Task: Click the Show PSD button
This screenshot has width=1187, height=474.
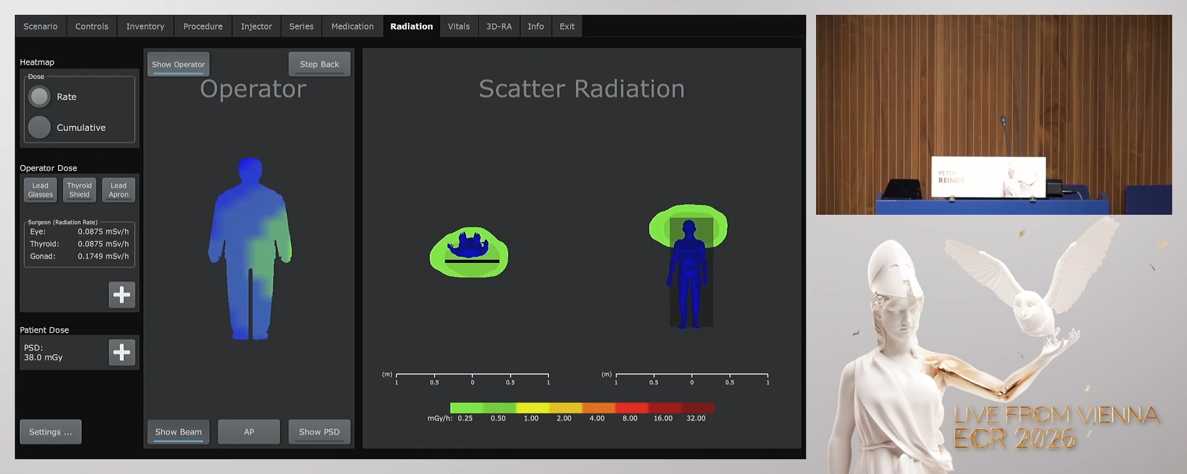Action: [319, 432]
